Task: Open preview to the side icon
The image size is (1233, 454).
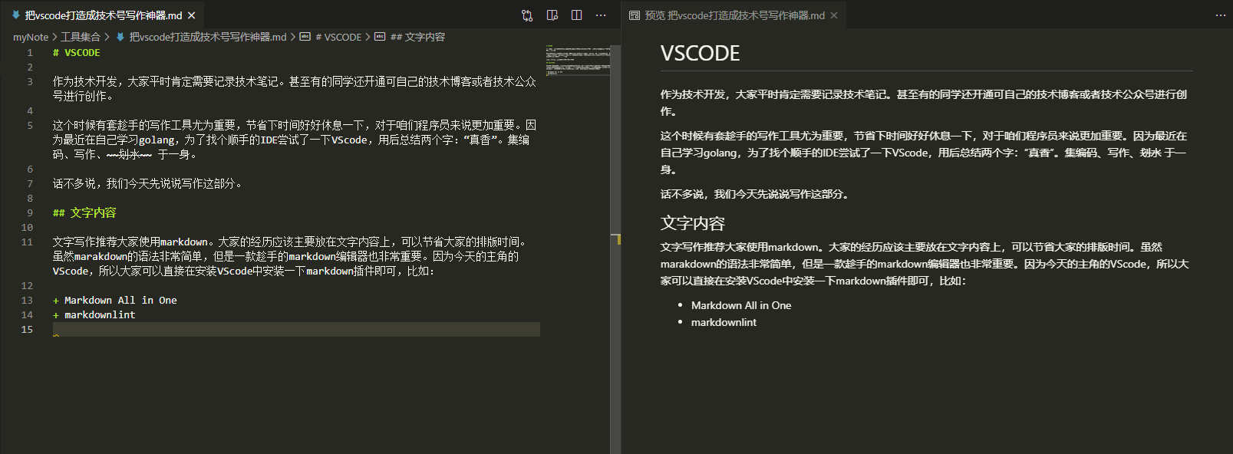Action: pyautogui.click(x=552, y=15)
